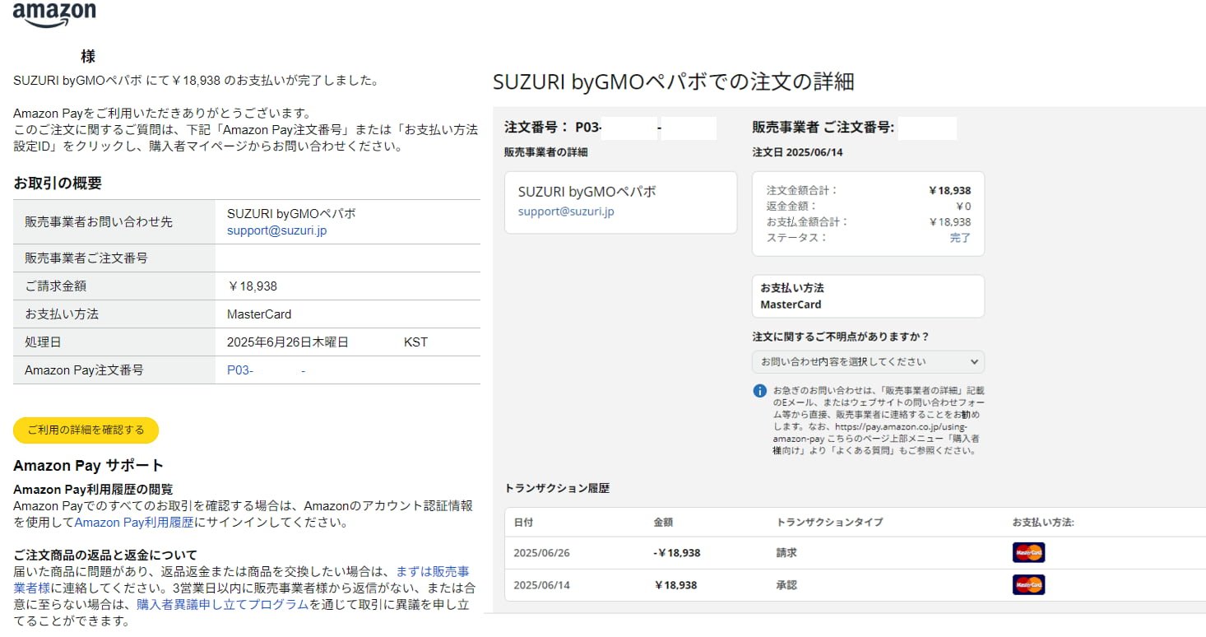Open support@suzuri.jp link in summary table
The height and width of the screenshot is (637, 1206).
click(x=276, y=230)
